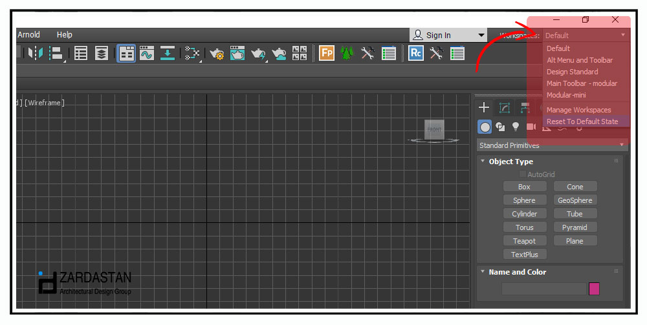Toggle the Layer Explorer icon

coord(102,54)
